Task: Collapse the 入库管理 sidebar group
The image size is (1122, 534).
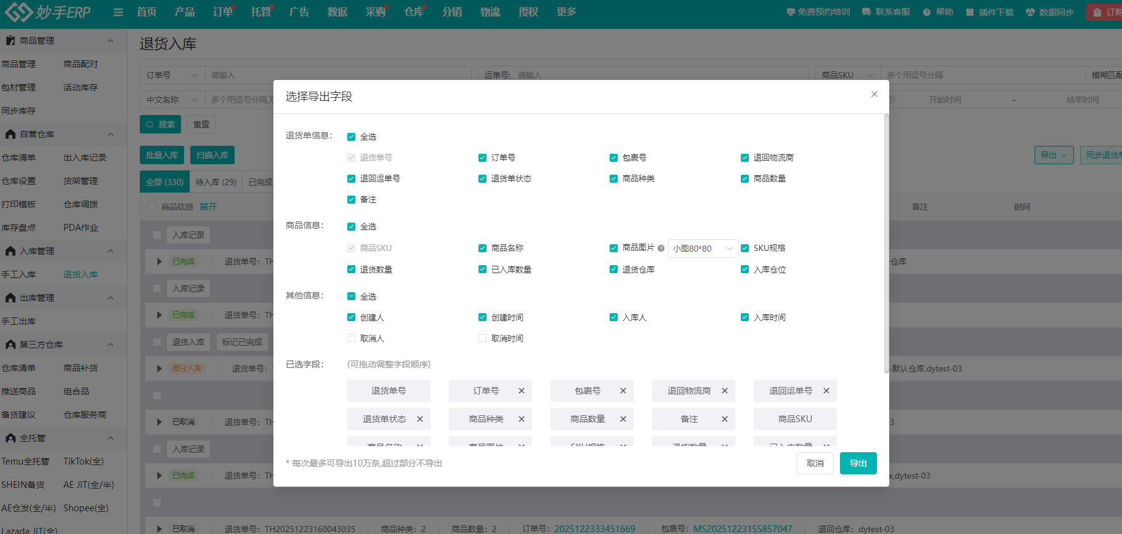Action: point(110,251)
